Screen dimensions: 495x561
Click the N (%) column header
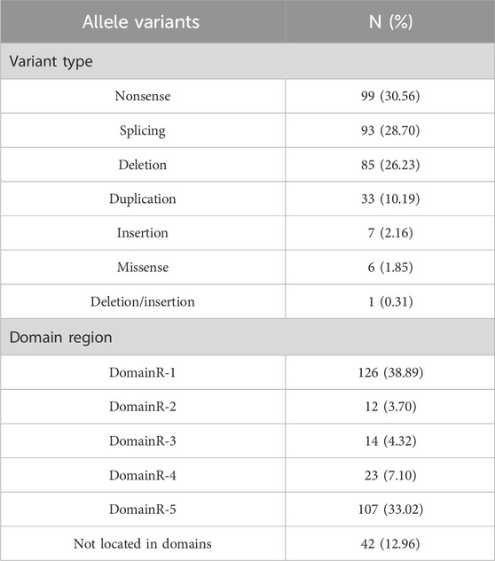click(x=390, y=21)
